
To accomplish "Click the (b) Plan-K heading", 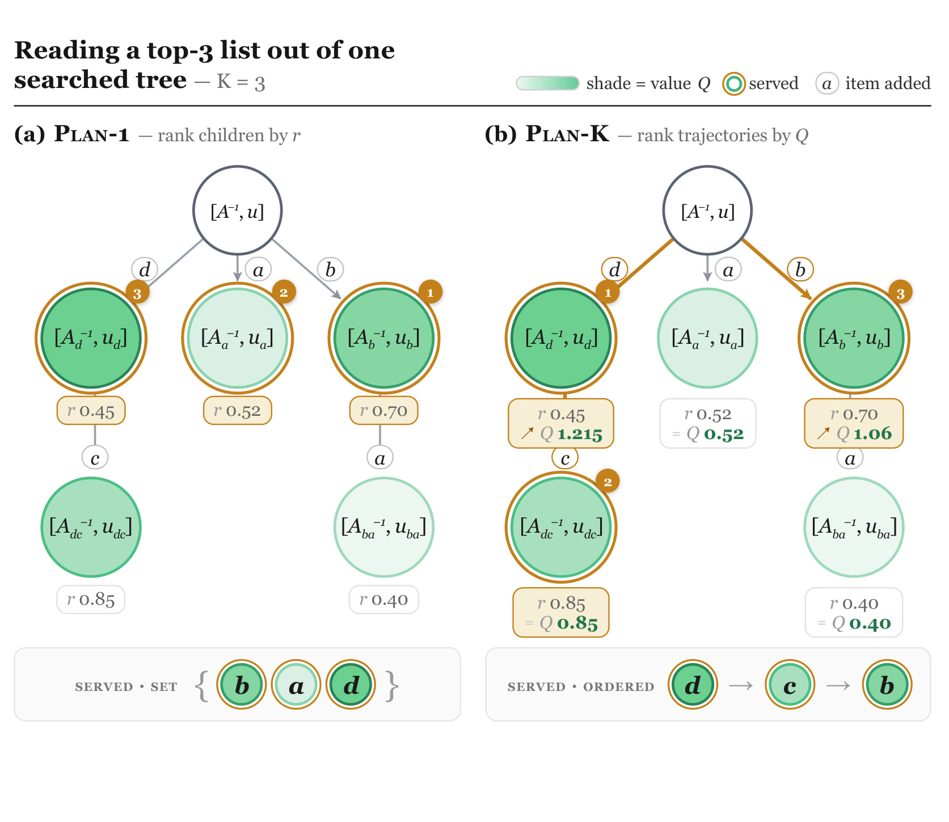I will pos(547,134).
